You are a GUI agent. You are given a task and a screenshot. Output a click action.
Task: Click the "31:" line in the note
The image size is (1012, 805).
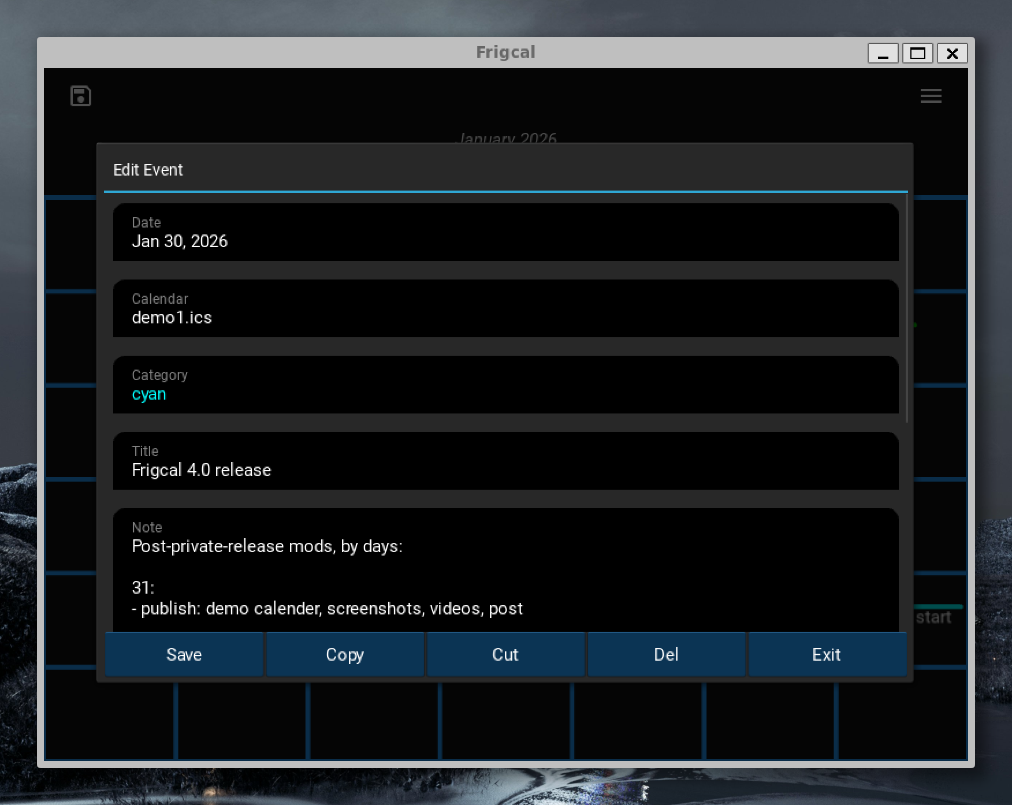(x=143, y=588)
